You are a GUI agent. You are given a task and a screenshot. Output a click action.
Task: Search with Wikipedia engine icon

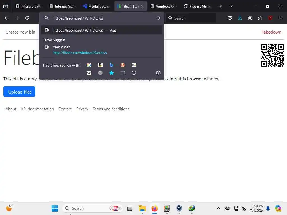pyautogui.click(x=89, y=73)
